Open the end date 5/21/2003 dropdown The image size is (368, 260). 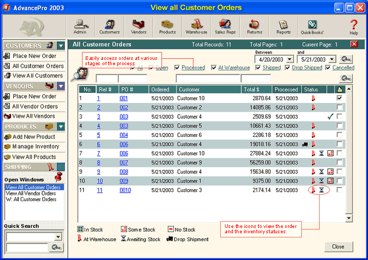(332, 59)
